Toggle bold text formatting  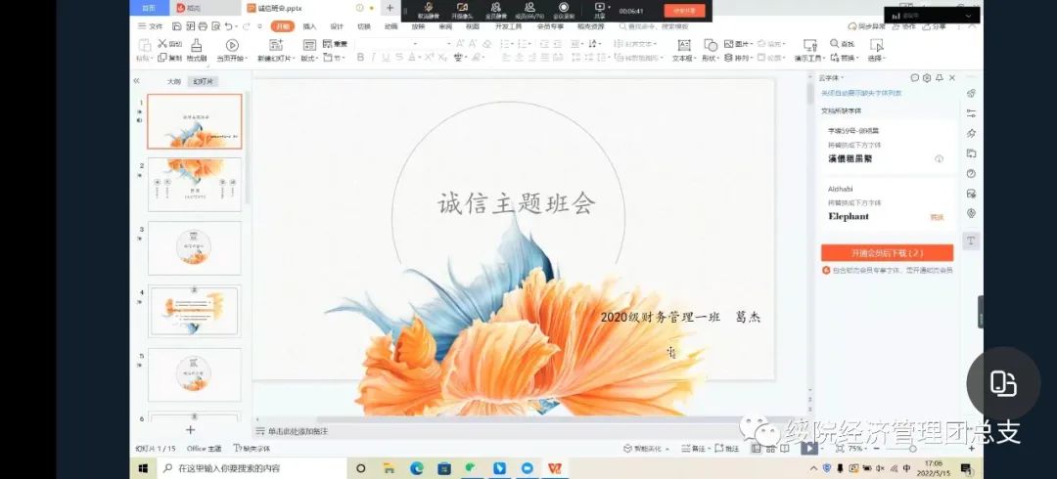pos(360,58)
